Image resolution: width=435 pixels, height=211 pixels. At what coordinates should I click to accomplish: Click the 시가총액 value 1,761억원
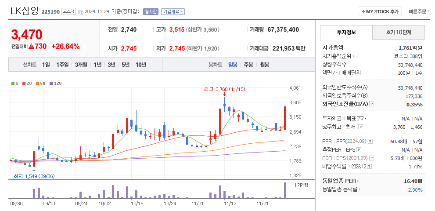410,48
